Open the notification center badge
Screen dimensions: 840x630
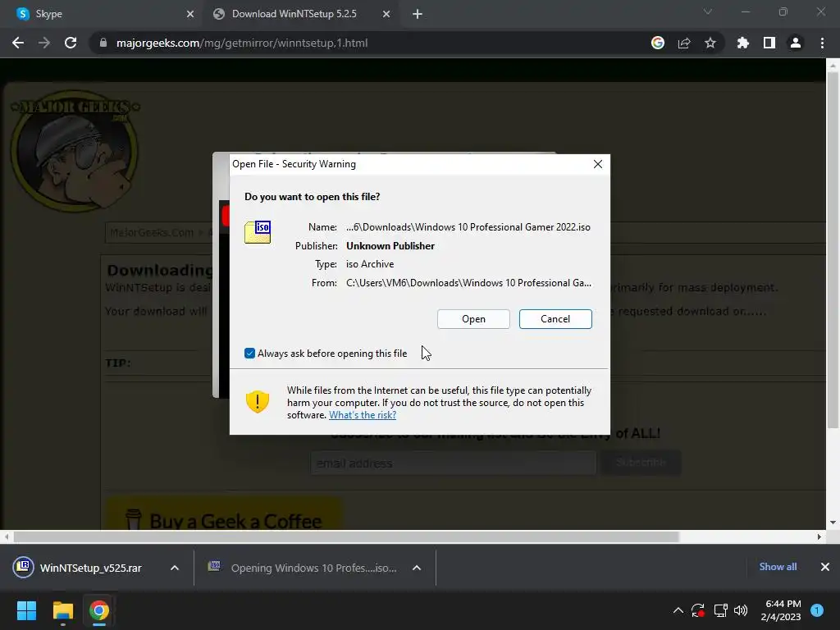pos(817,609)
